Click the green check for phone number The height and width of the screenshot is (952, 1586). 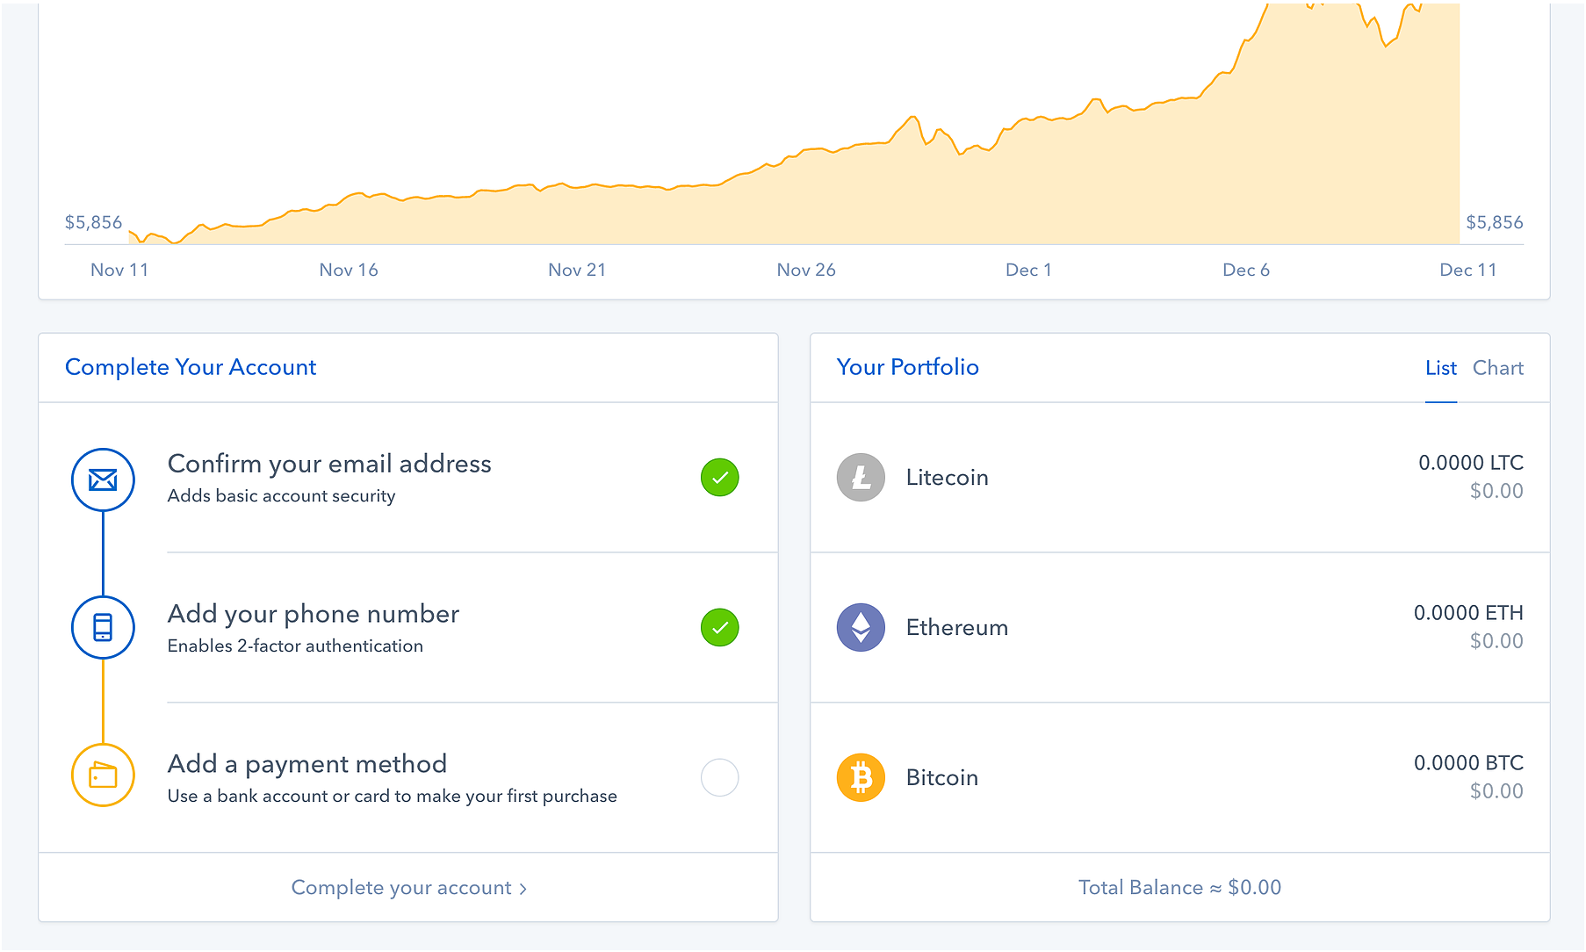(719, 627)
